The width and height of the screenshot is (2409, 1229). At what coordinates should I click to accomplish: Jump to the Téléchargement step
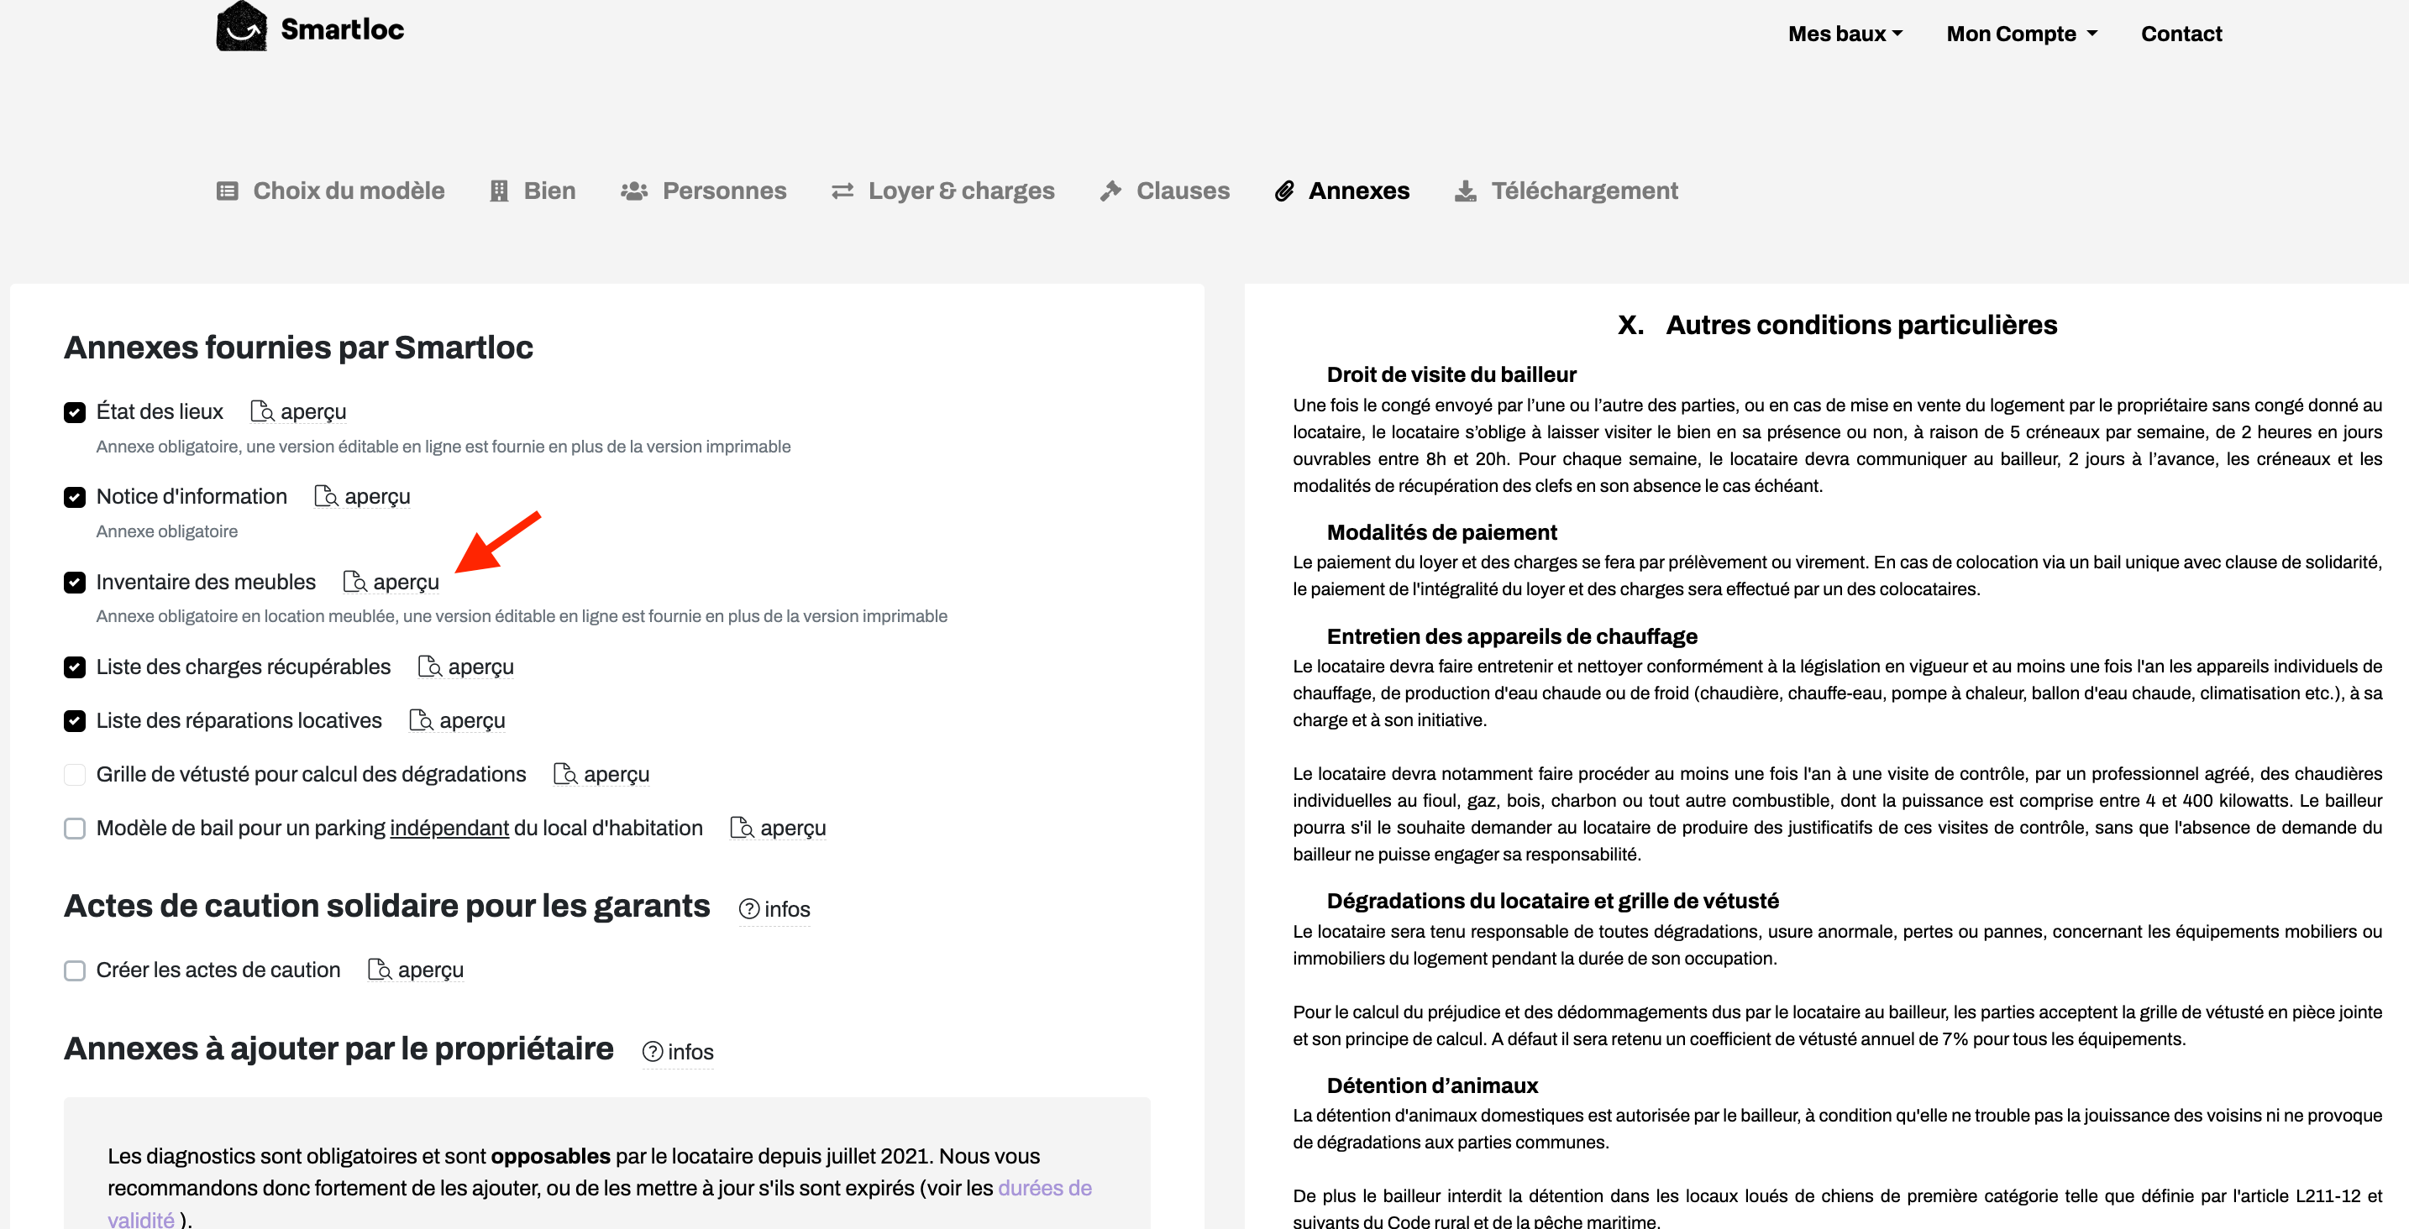[x=1567, y=191]
